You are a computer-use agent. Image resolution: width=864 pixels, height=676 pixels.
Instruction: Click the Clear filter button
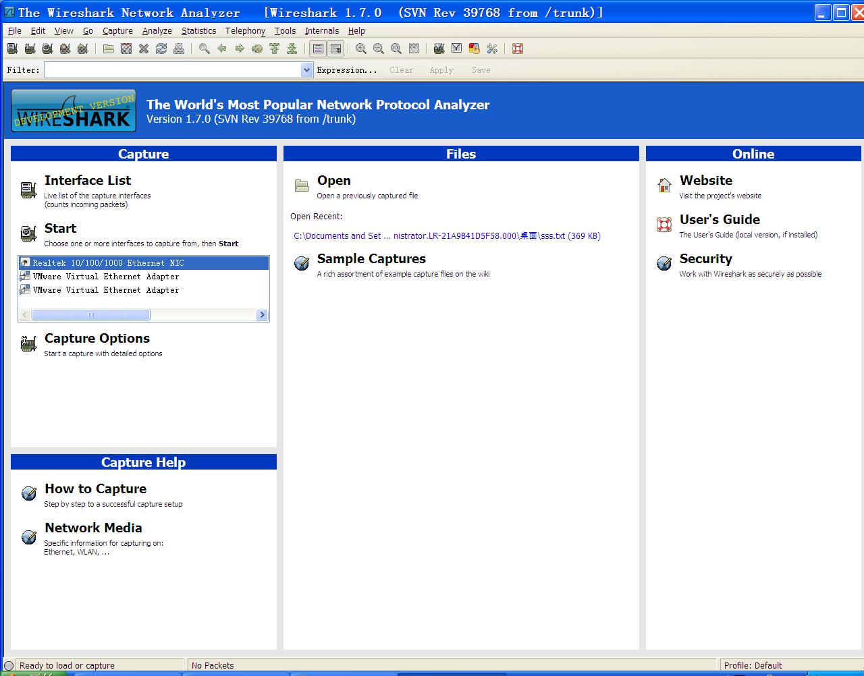click(x=402, y=69)
